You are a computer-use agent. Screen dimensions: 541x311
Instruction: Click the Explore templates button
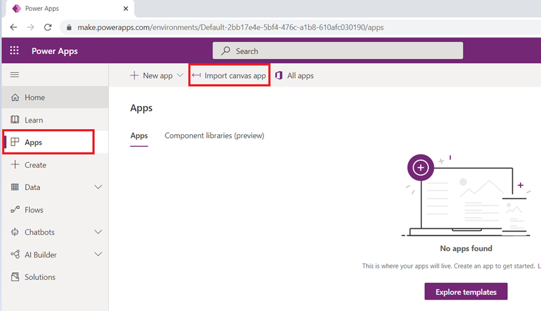click(x=466, y=292)
